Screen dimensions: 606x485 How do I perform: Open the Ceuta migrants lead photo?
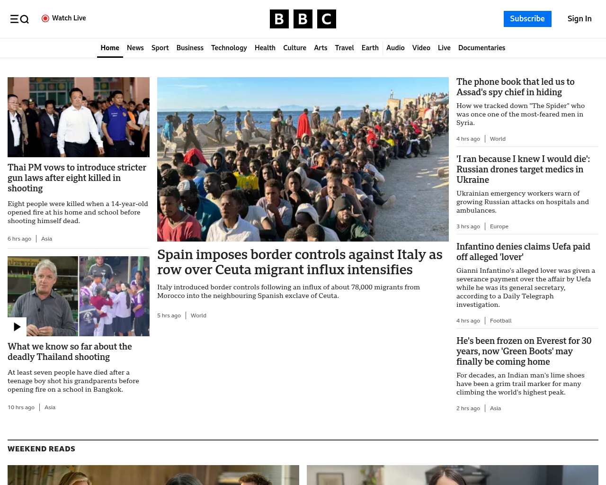click(303, 159)
